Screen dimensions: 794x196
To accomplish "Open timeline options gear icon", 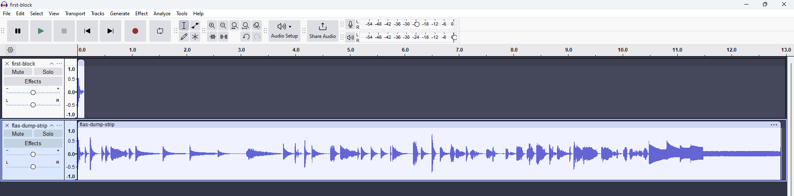I will point(11,50).
